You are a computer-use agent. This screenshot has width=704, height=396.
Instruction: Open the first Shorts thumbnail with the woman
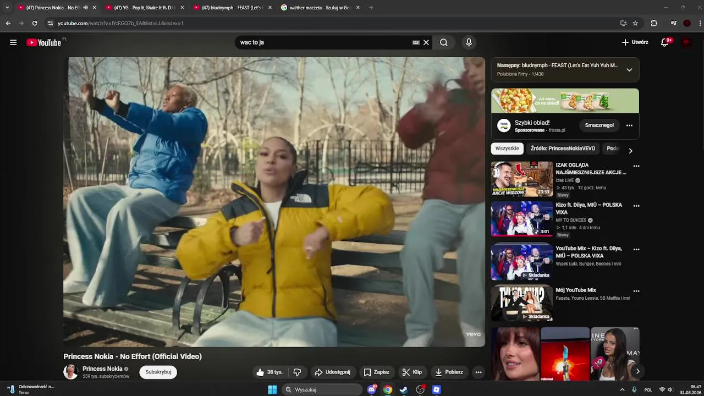515,354
